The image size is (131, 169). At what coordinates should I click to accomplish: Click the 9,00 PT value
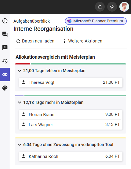(113, 115)
